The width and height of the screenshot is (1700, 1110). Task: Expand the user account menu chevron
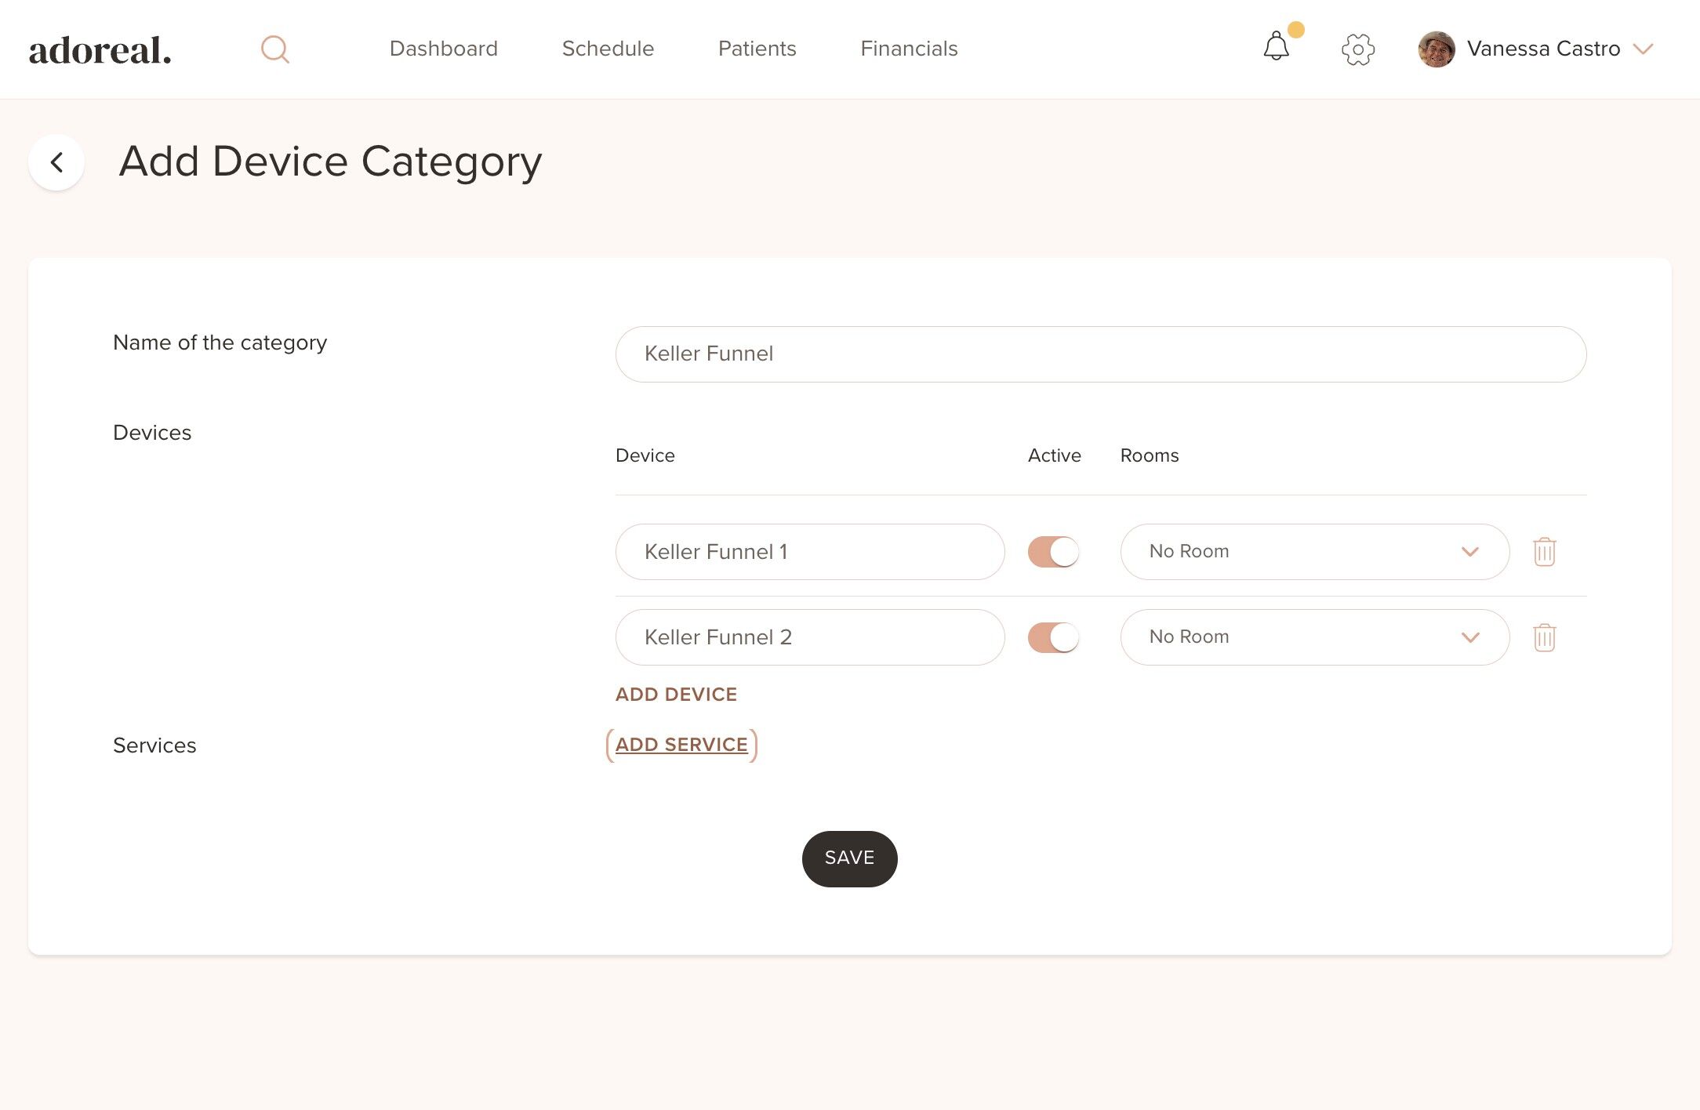pyautogui.click(x=1643, y=49)
